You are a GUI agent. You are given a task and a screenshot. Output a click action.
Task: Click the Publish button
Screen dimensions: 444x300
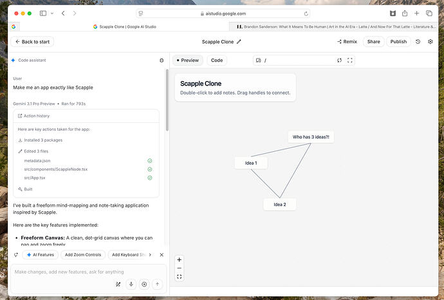[x=398, y=42]
